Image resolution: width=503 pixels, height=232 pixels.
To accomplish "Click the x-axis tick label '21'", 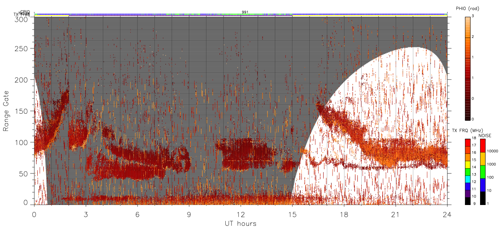I will pos(396,214).
